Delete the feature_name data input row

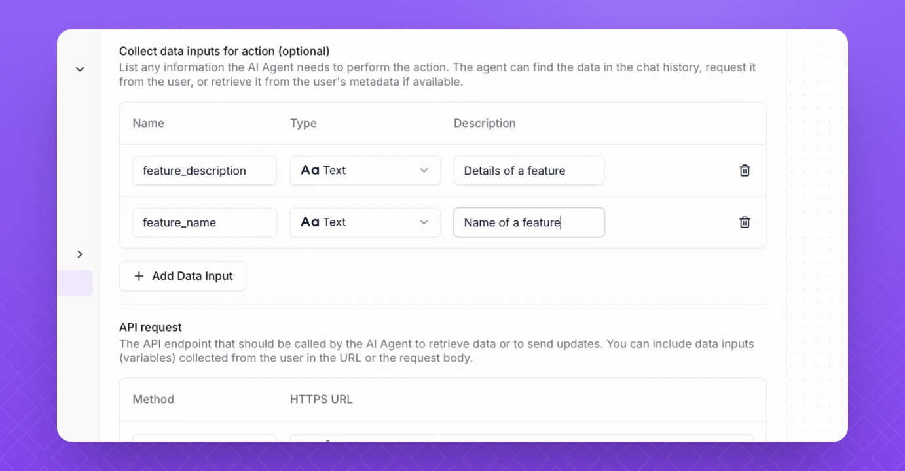pos(745,222)
